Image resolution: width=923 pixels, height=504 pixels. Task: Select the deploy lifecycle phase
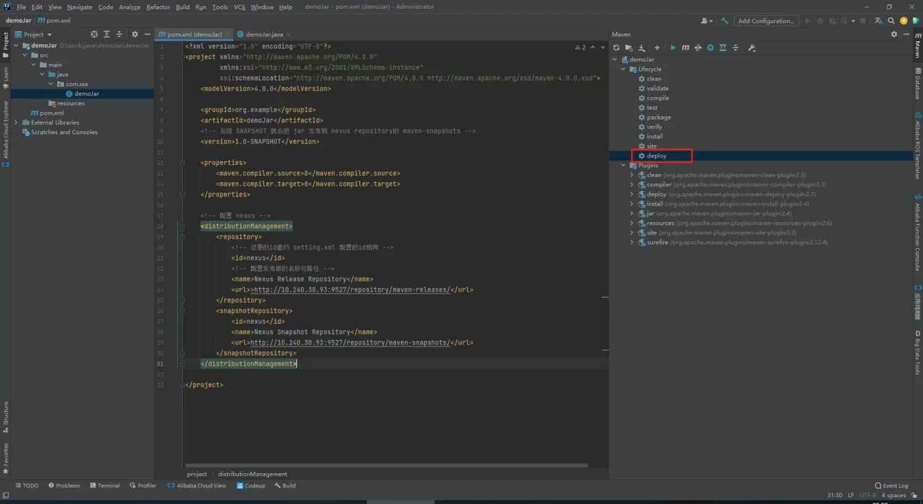(656, 156)
